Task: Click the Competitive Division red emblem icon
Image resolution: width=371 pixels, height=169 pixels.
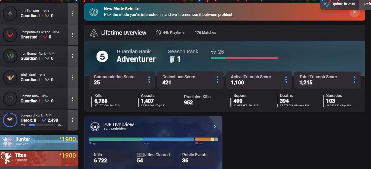Action: [10, 35]
